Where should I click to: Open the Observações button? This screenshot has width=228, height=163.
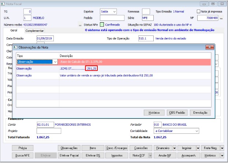(69, 148)
